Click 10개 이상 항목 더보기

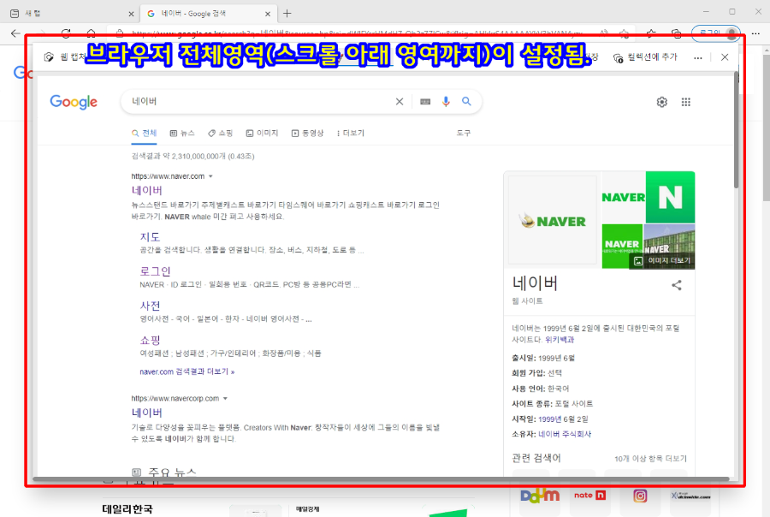[651, 459]
